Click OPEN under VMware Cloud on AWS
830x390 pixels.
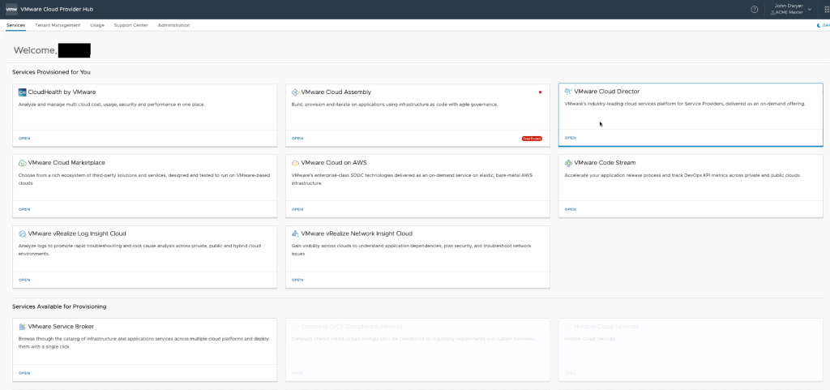(x=297, y=209)
